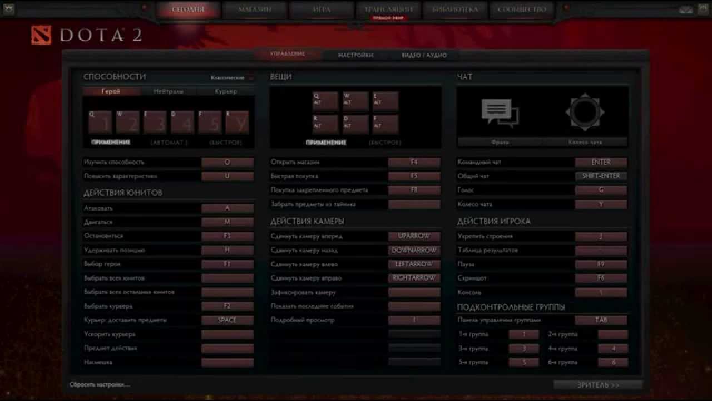Change the Атаковать key binding A
712x401 pixels.
coord(227,208)
